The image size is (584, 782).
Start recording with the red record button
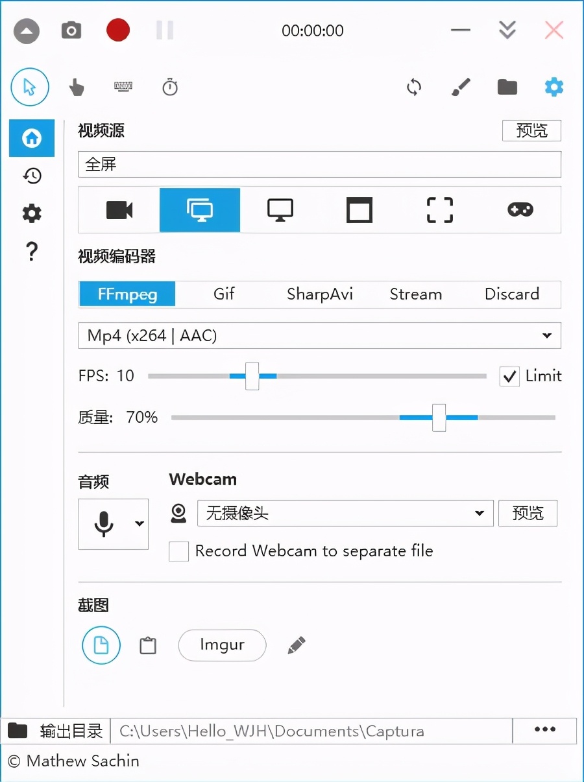[x=117, y=30]
